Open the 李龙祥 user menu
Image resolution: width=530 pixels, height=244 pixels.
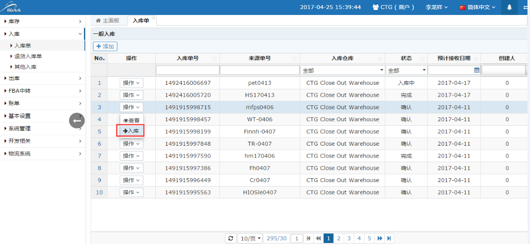[x=437, y=7]
